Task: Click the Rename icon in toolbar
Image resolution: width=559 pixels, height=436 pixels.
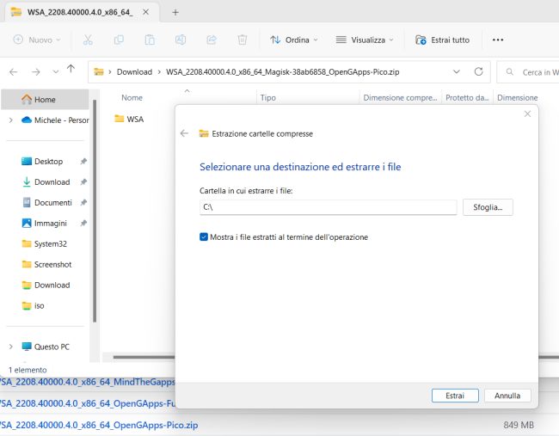Action: click(181, 40)
